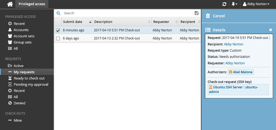
Task: Open Recipient Abby Norton link in Details
Action: click(233, 44)
